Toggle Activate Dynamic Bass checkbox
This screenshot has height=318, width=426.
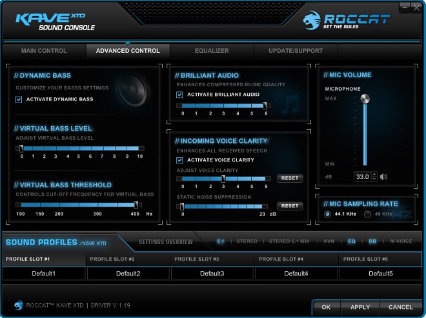point(19,99)
